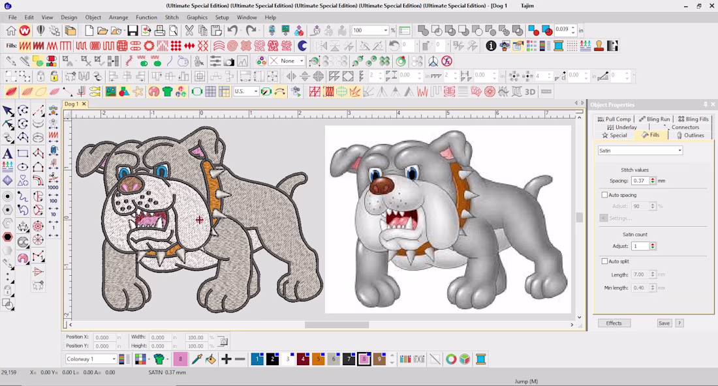
Task: Click the Print icon
Action: coord(160,31)
